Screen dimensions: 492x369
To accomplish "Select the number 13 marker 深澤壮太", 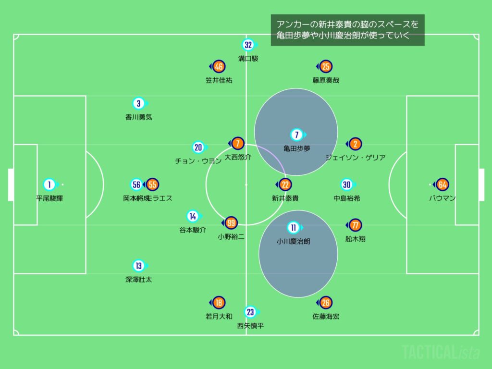I will [138, 266].
